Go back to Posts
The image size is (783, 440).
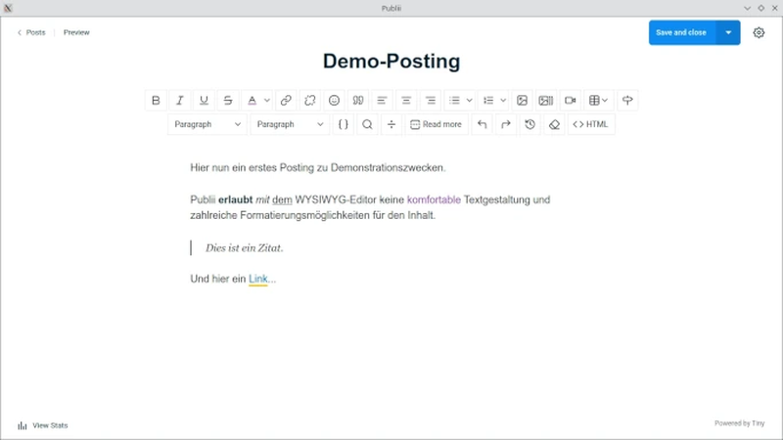point(31,32)
